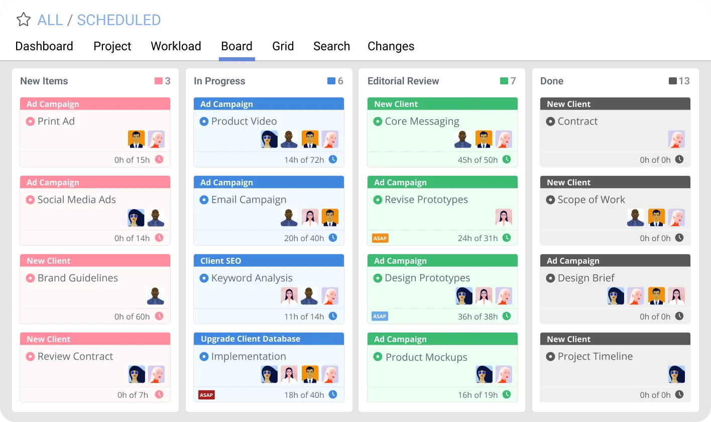Switch to the Dashboard tab
The image size is (711, 422).
click(44, 46)
